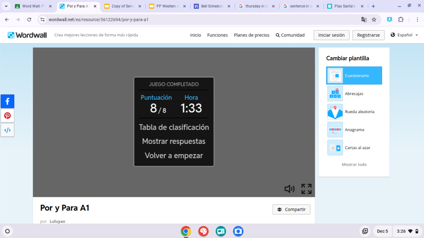This screenshot has height=238, width=424.
Task: Close the Word Wall tab
Action: coord(50,6)
